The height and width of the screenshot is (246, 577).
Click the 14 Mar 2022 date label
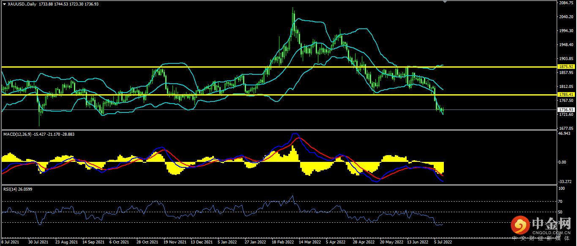click(310, 243)
